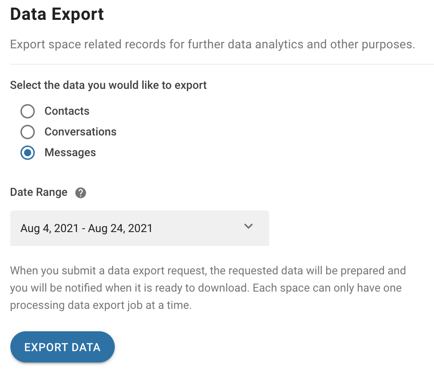Choose the Conversations radio option
The width and height of the screenshot is (434, 377).
28,132
